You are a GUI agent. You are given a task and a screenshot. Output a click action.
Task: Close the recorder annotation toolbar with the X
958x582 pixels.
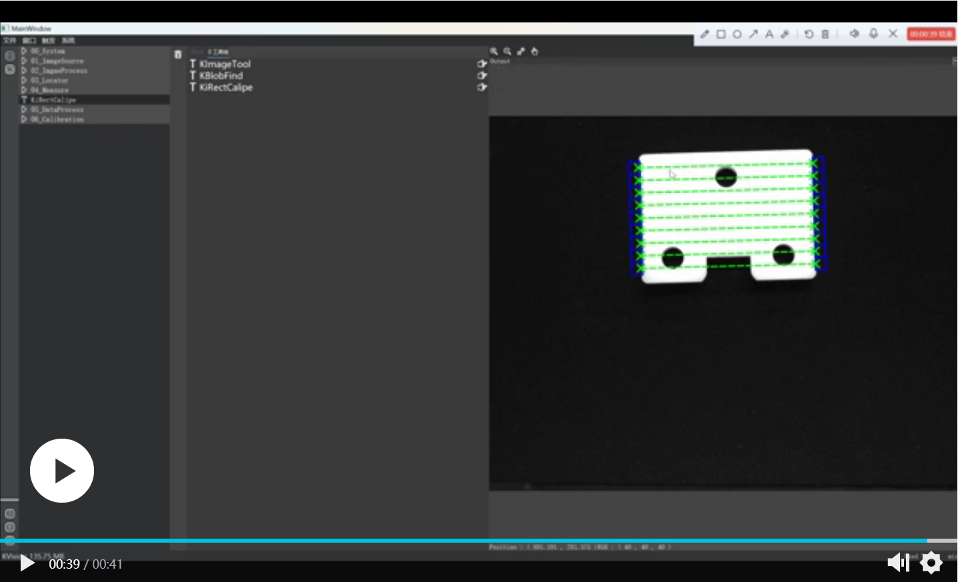(x=893, y=33)
